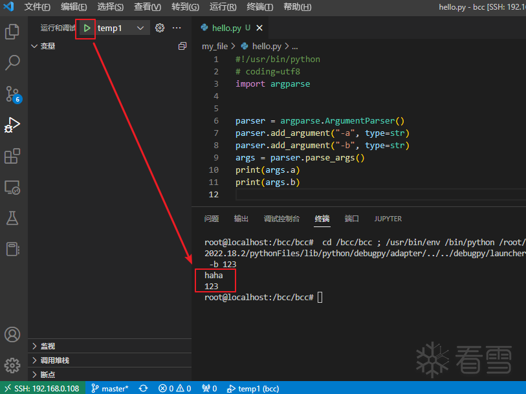Click hello.py in the breadcrumb
The height and width of the screenshot is (394, 526).
coord(267,47)
